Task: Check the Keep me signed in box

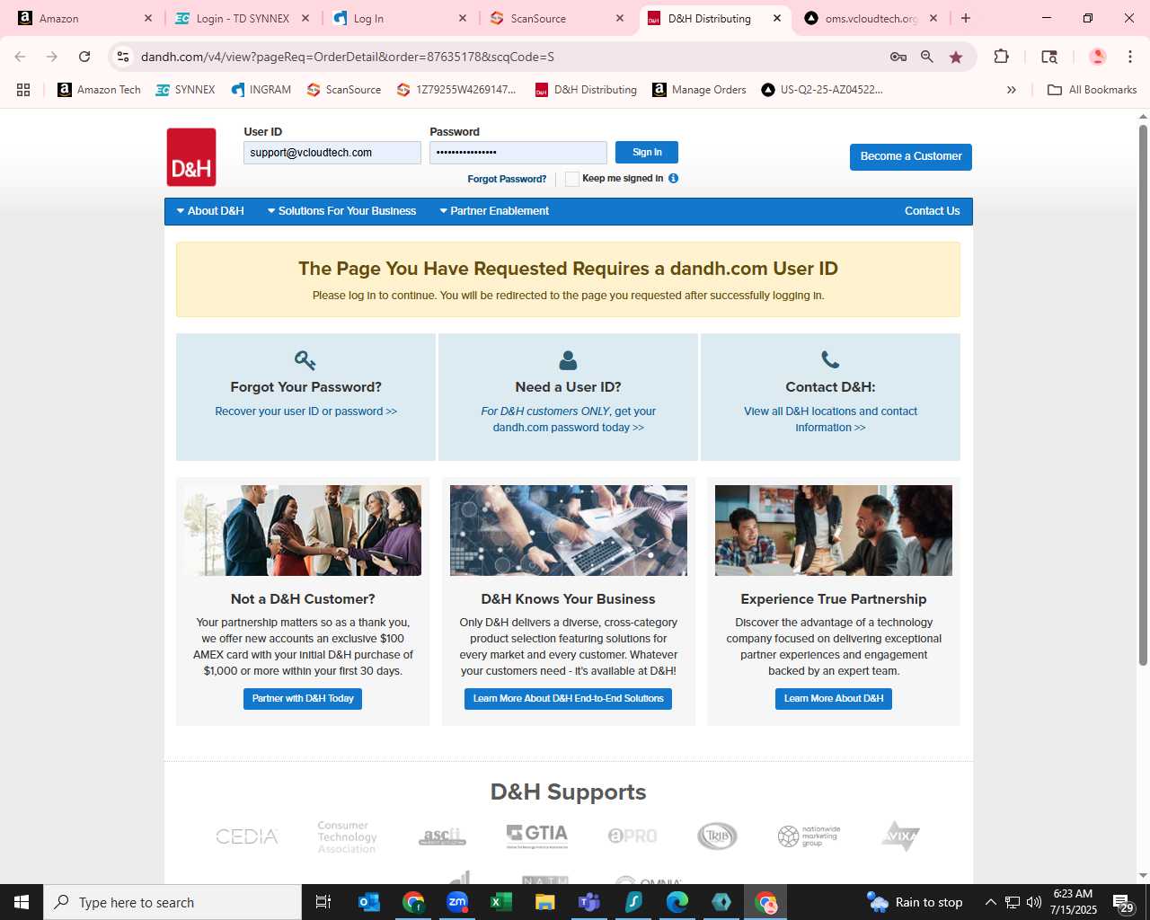Action: pos(572,179)
